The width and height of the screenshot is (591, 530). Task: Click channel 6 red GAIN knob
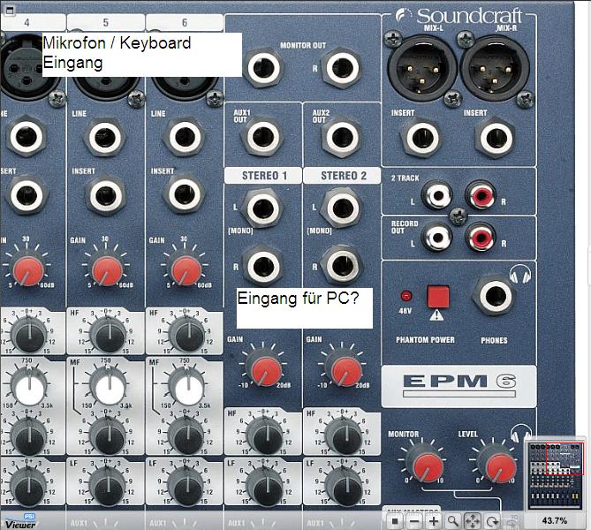[x=186, y=270]
